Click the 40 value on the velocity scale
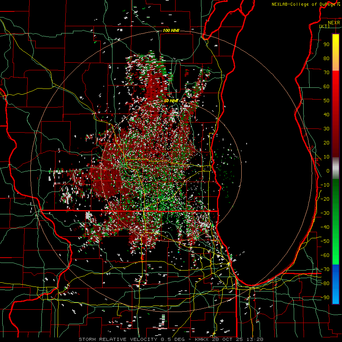The image size is (342, 342). [x=326, y=114]
